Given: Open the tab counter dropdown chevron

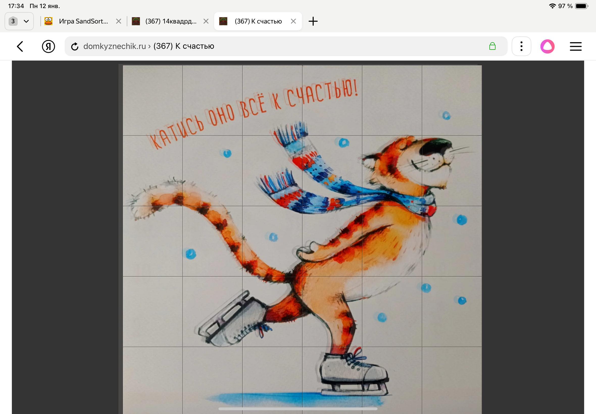Looking at the screenshot, I should 26,21.
